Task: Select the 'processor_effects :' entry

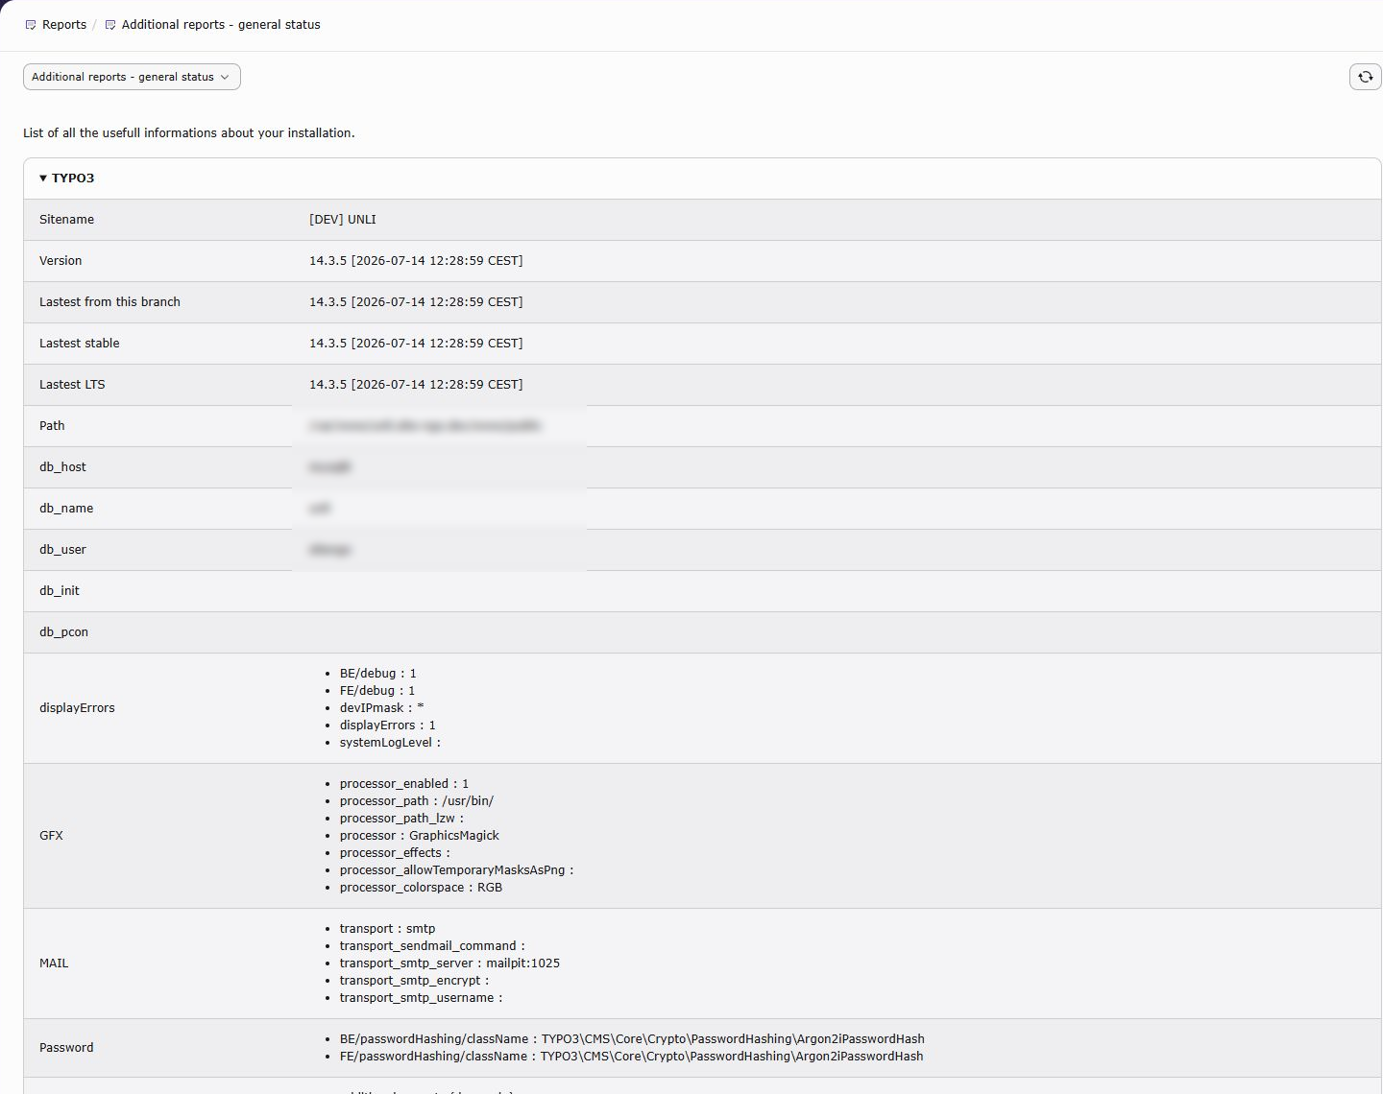Action: click(395, 853)
